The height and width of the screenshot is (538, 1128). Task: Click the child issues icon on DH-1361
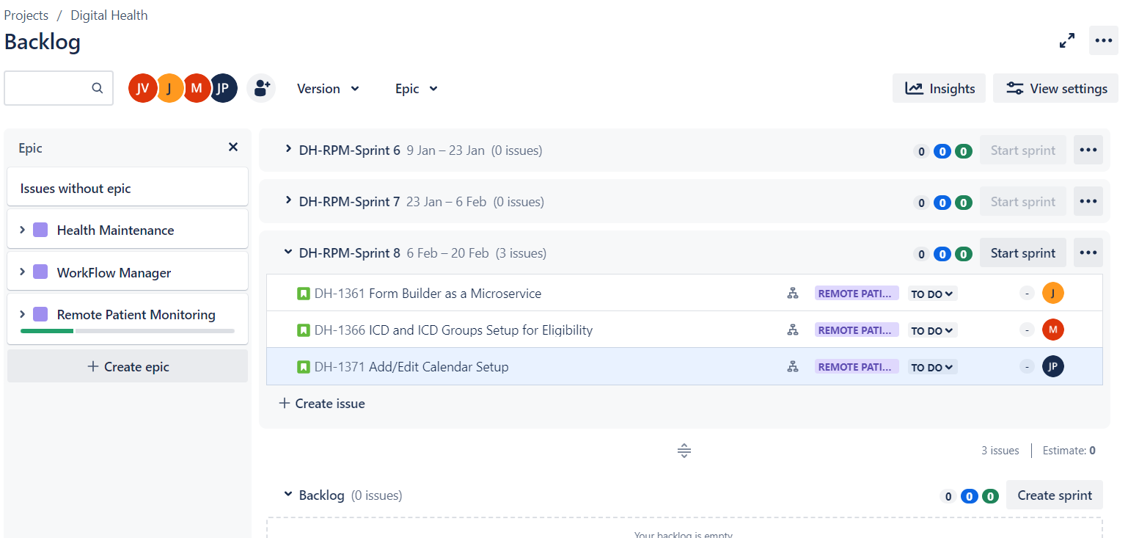pos(792,294)
